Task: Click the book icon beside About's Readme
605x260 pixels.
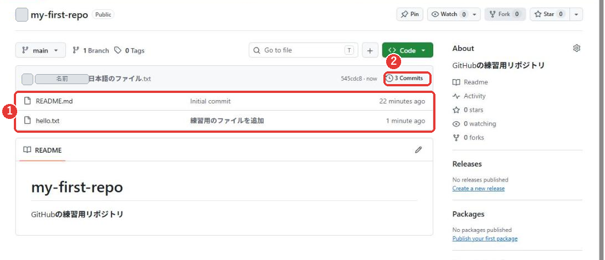Action: click(x=456, y=82)
